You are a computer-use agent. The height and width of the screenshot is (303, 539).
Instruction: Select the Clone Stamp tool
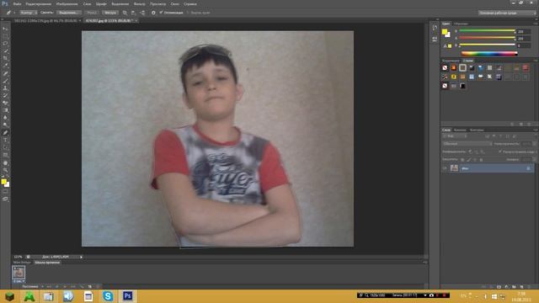point(5,88)
